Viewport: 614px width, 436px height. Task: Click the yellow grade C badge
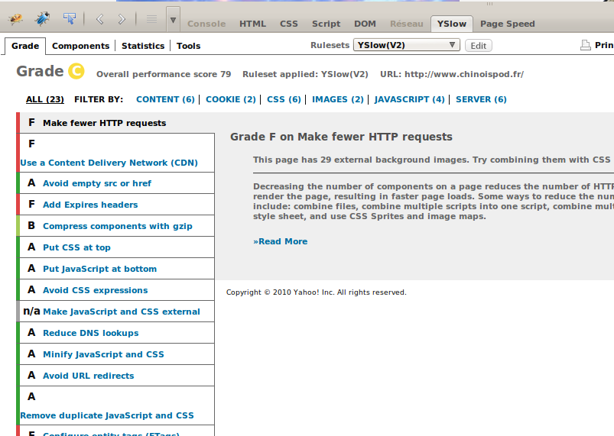point(76,72)
